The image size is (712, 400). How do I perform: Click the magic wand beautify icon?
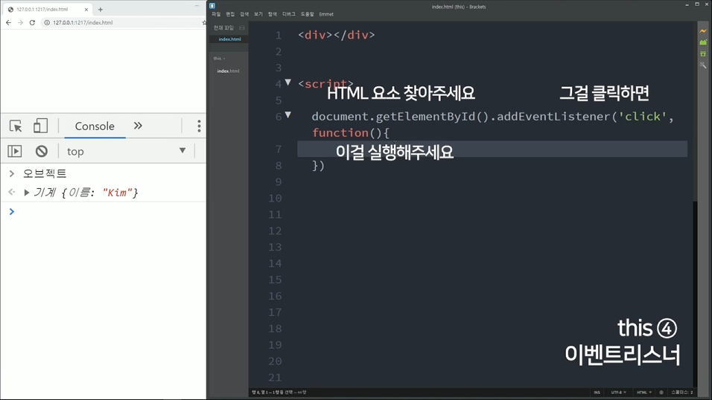point(703,65)
